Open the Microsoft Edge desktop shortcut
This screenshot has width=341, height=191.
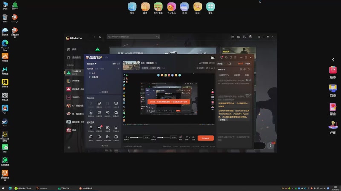click(x=5, y=45)
